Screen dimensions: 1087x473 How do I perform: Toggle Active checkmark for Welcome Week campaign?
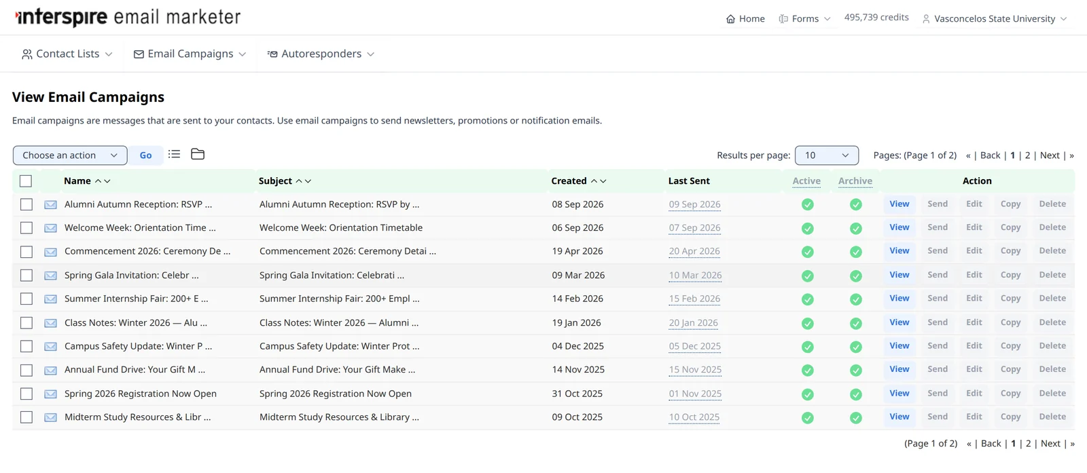coord(807,228)
